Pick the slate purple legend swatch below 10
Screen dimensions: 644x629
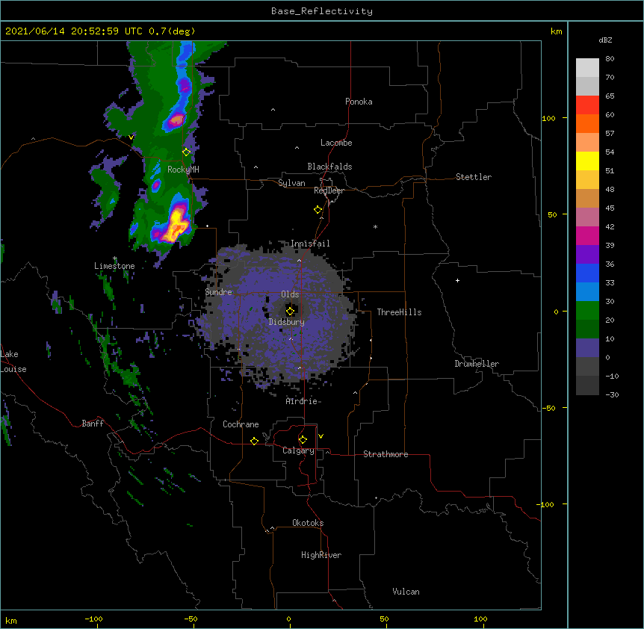click(587, 348)
